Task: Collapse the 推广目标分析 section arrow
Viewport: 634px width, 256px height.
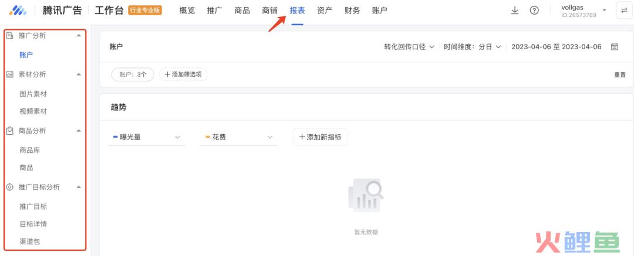Action: pos(79,187)
